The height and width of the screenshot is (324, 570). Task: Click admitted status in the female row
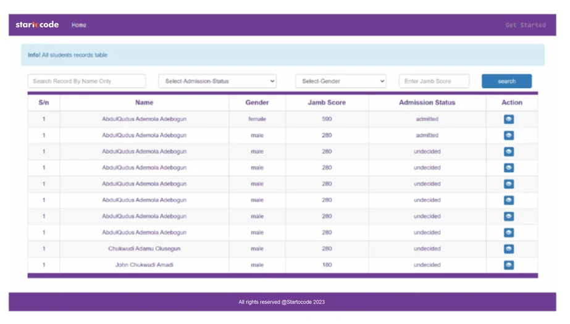pyautogui.click(x=427, y=119)
